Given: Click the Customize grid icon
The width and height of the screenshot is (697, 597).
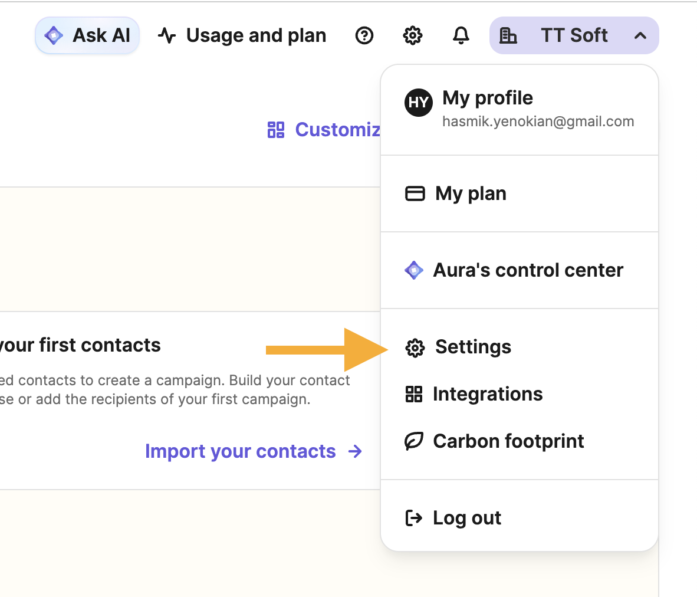Looking at the screenshot, I should click(x=275, y=130).
